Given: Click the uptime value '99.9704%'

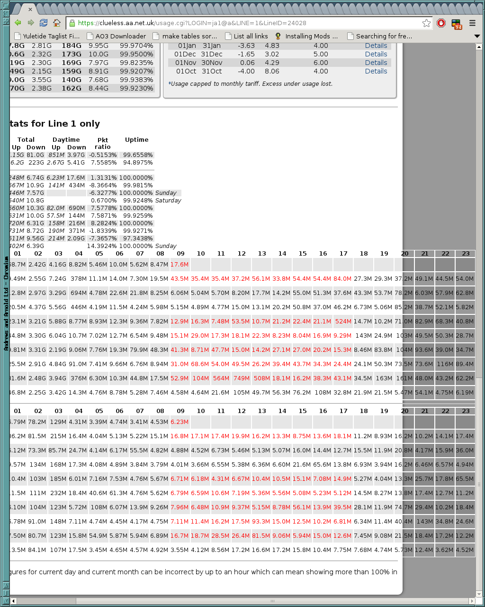Looking at the screenshot, I should pos(136,46).
